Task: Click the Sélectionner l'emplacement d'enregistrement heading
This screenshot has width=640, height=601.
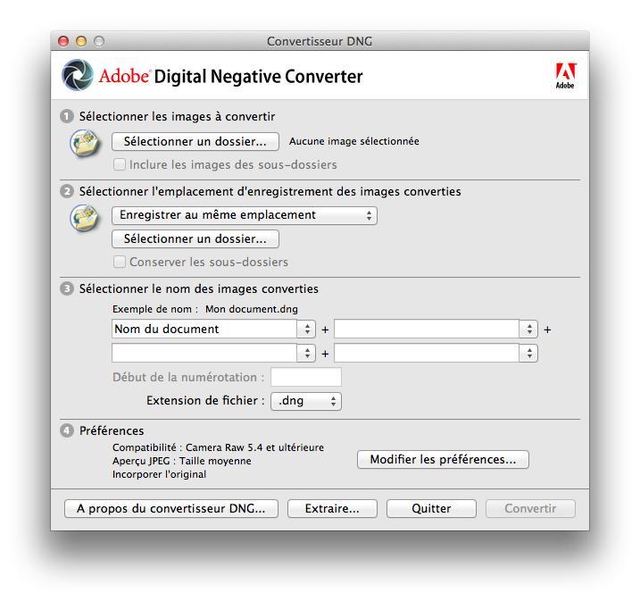Action: click(x=270, y=191)
